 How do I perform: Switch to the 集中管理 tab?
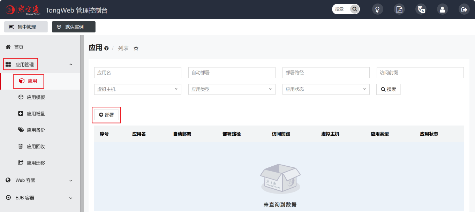click(x=26, y=27)
